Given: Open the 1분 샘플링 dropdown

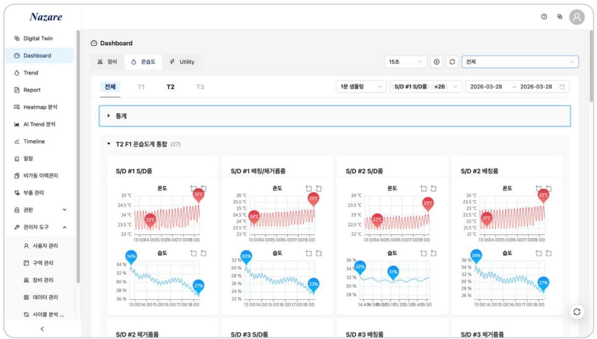Looking at the screenshot, I should point(361,87).
